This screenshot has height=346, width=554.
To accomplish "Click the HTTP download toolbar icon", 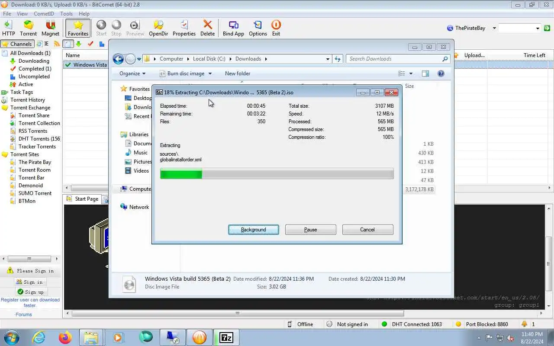I will [8, 28].
